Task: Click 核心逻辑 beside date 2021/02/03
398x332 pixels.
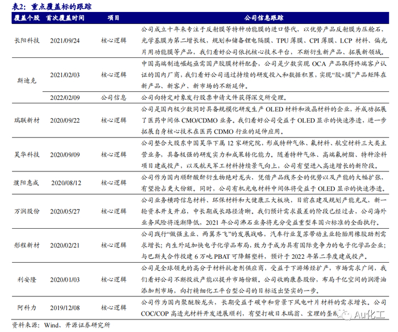Action: [114, 75]
